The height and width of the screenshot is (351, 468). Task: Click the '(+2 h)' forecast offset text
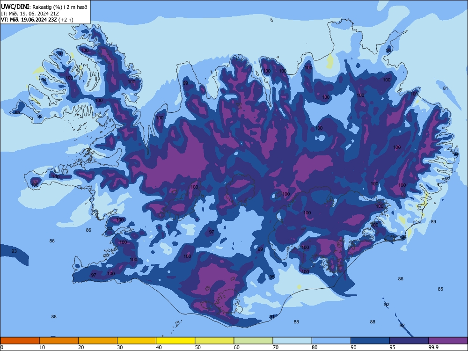pos(66,20)
